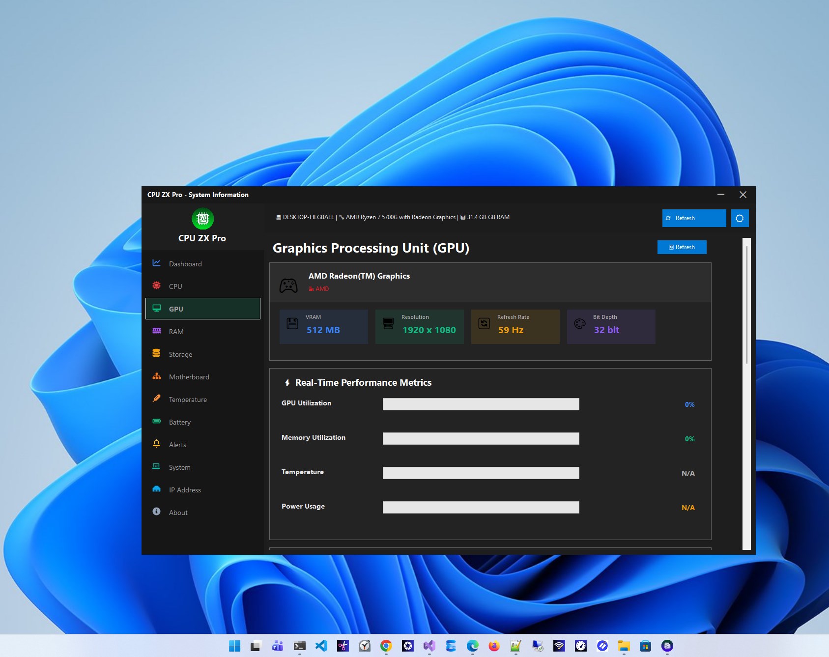Click the Motherboard icon in sidebar
Image resolution: width=829 pixels, height=657 pixels.
[x=156, y=376]
